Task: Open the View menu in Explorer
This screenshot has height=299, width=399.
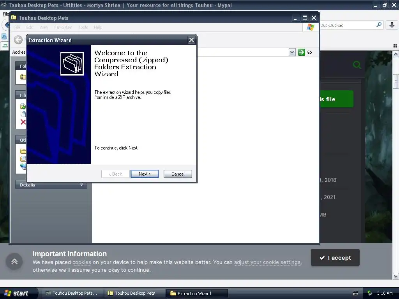Action: (44, 27)
